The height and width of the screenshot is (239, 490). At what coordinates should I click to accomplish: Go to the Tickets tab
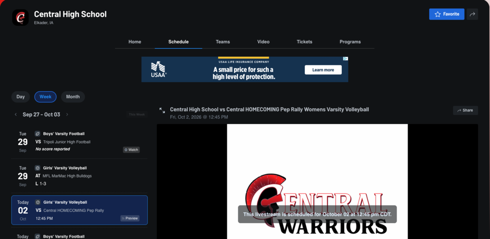click(304, 42)
